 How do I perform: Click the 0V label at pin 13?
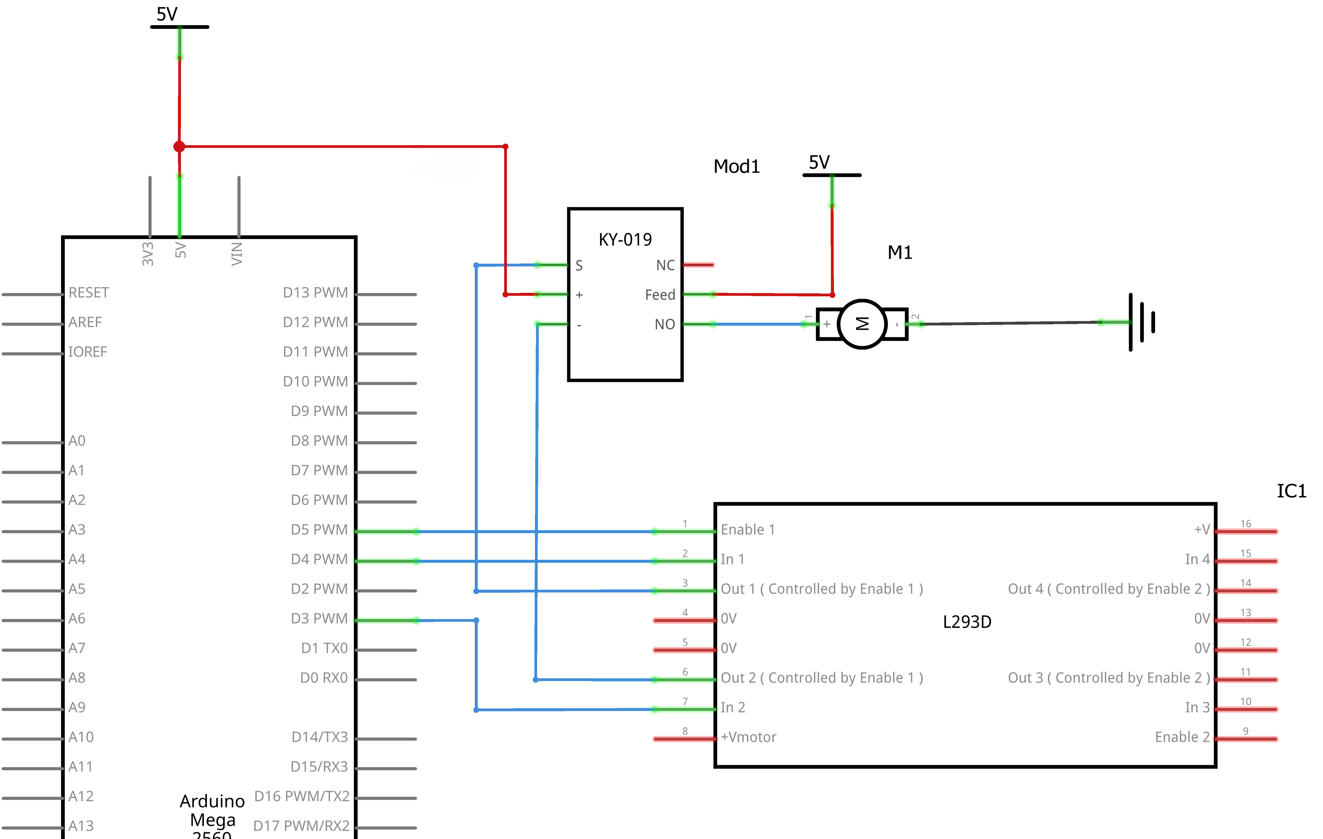click(1202, 619)
